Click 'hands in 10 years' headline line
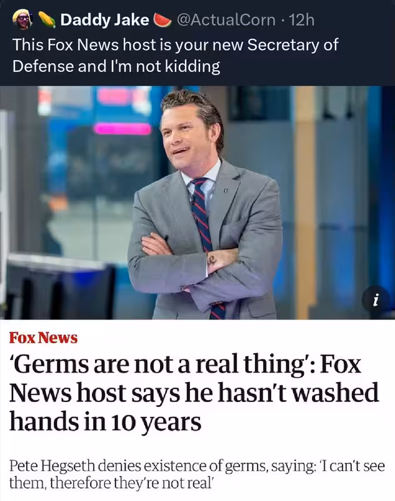This screenshot has width=395, height=501. [105, 421]
